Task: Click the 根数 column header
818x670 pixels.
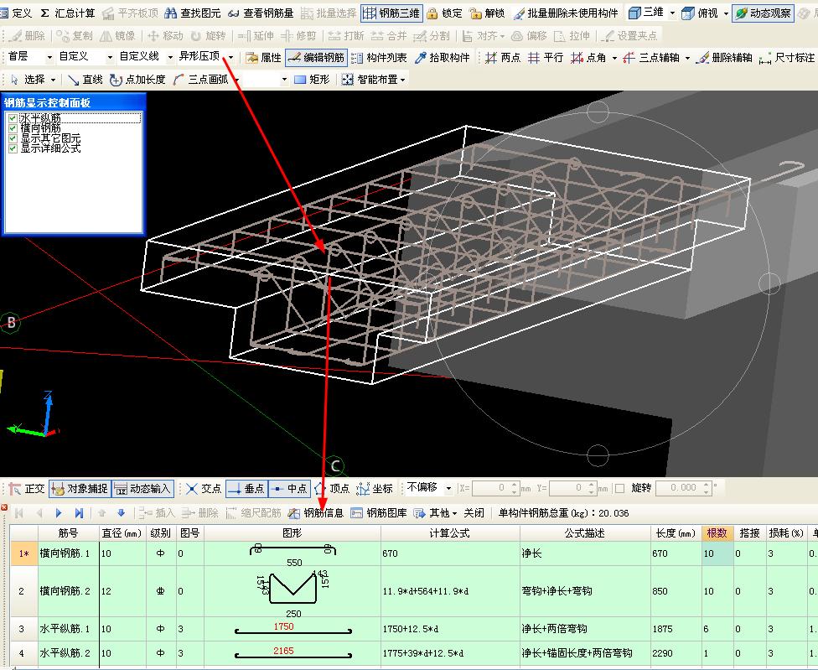Action: click(717, 532)
